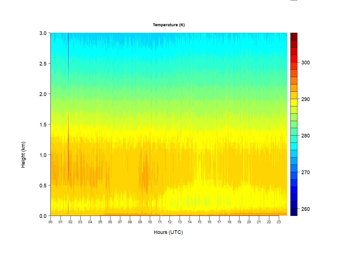Select the 280 colorbar value label
Viewport: 338px width, 254px height.
[x=305, y=136]
